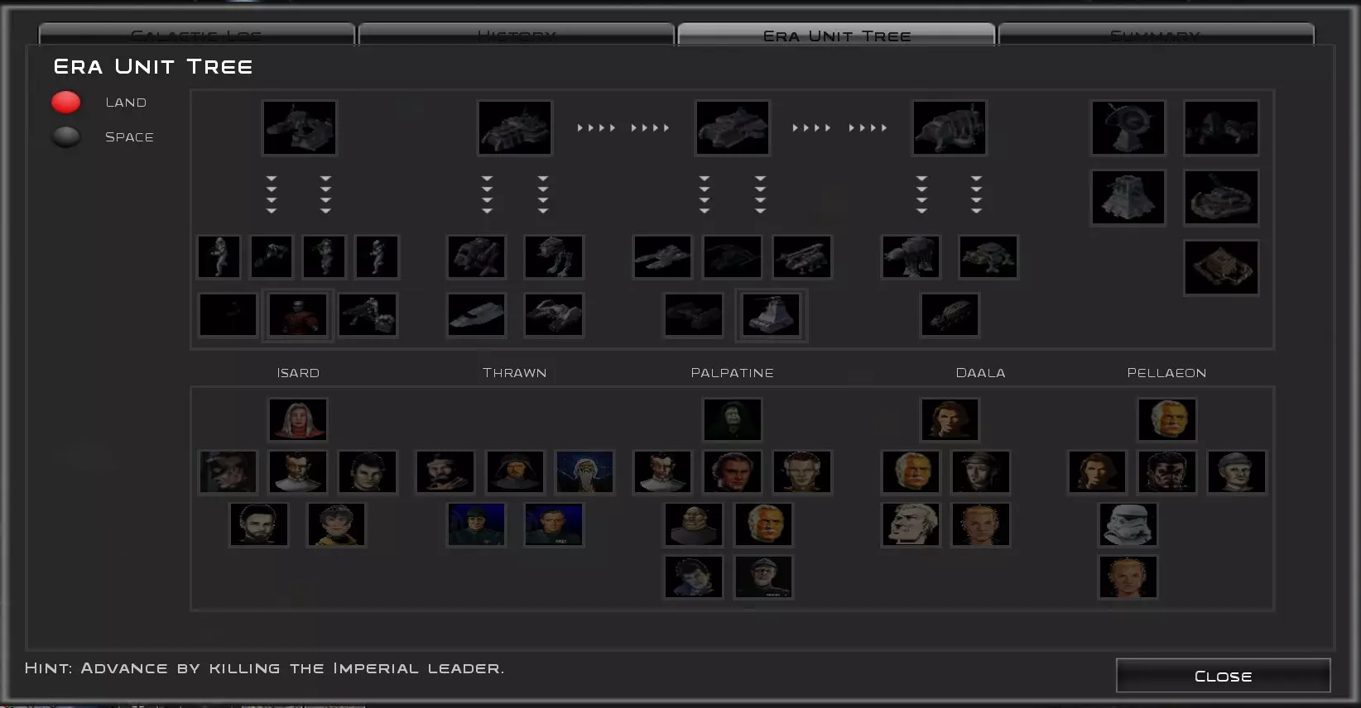Select the radar dish structure icon
The width and height of the screenshot is (1361, 708).
(1128, 127)
